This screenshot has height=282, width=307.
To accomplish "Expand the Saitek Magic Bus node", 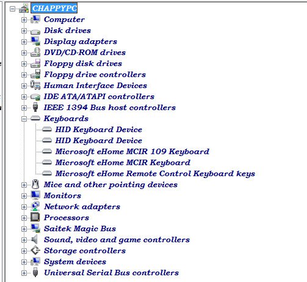I will click(x=24, y=229).
